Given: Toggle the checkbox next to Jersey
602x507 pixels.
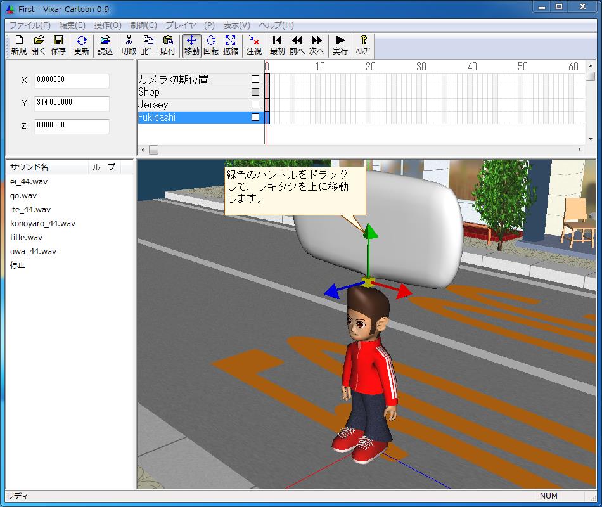Looking at the screenshot, I should [255, 105].
